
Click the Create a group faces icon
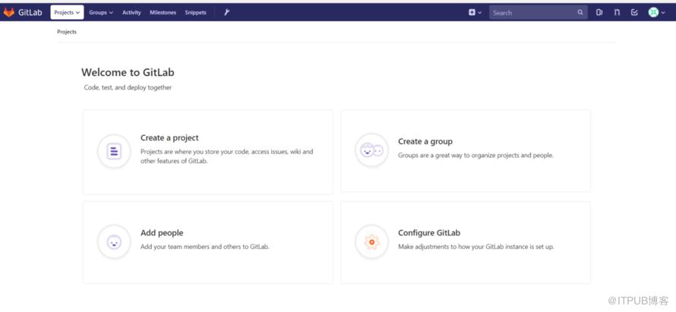click(371, 150)
